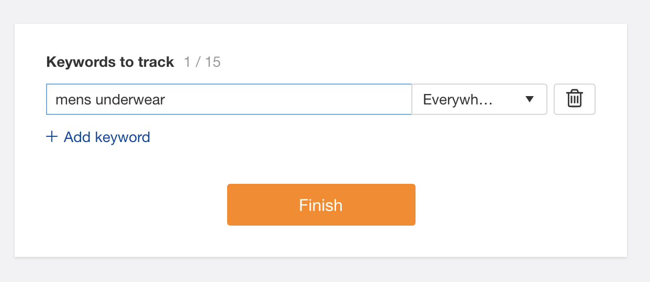Image resolution: width=650 pixels, height=282 pixels.
Task: Click the Add keyword link
Action: pyautogui.click(x=107, y=137)
